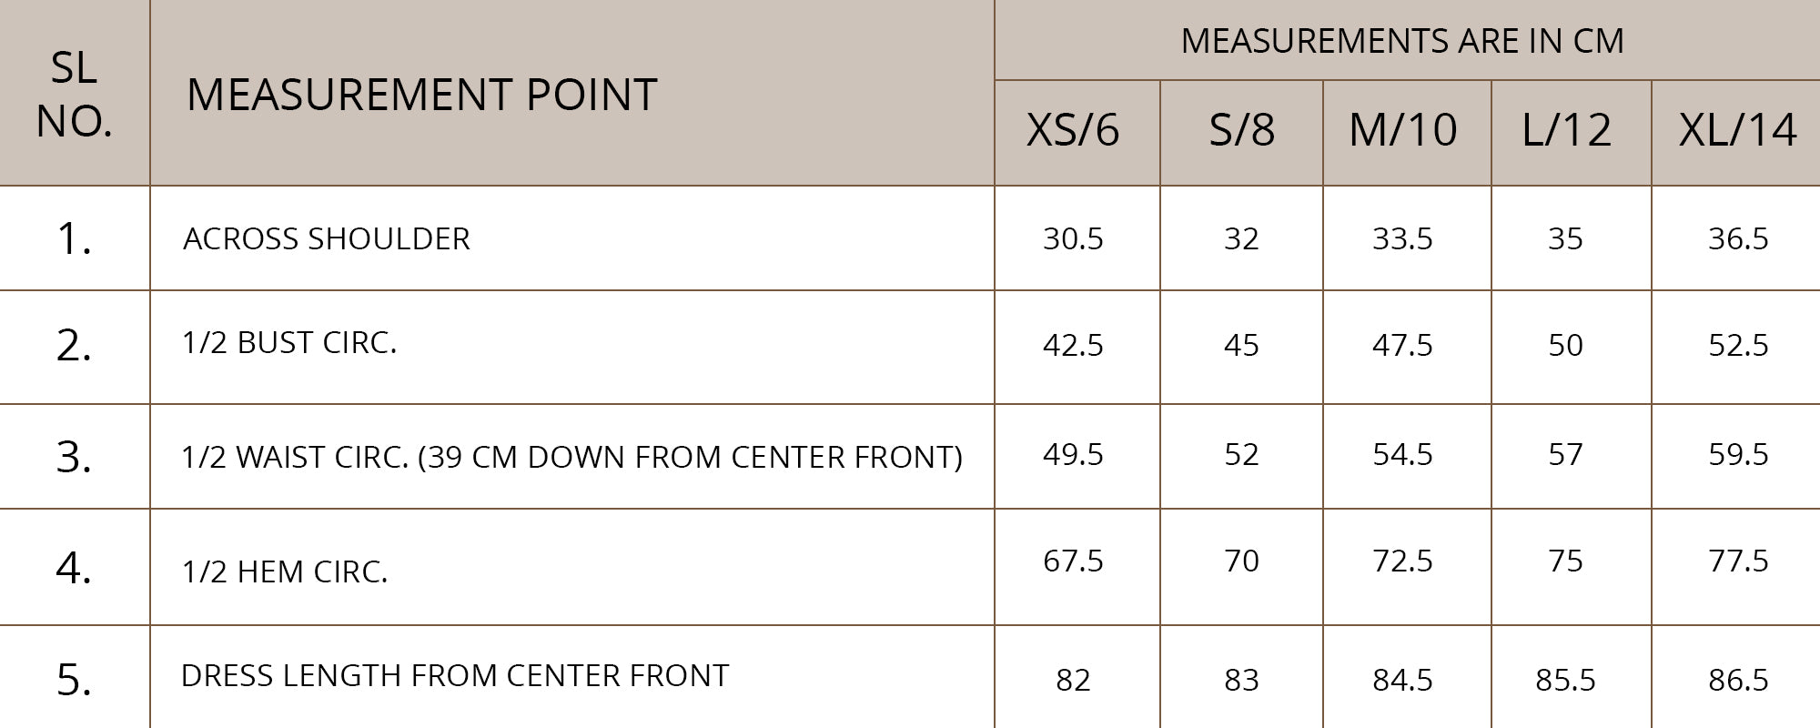Click the MEASUREMENT POINT header
The width and height of the screenshot is (1820, 728).
click(x=421, y=95)
